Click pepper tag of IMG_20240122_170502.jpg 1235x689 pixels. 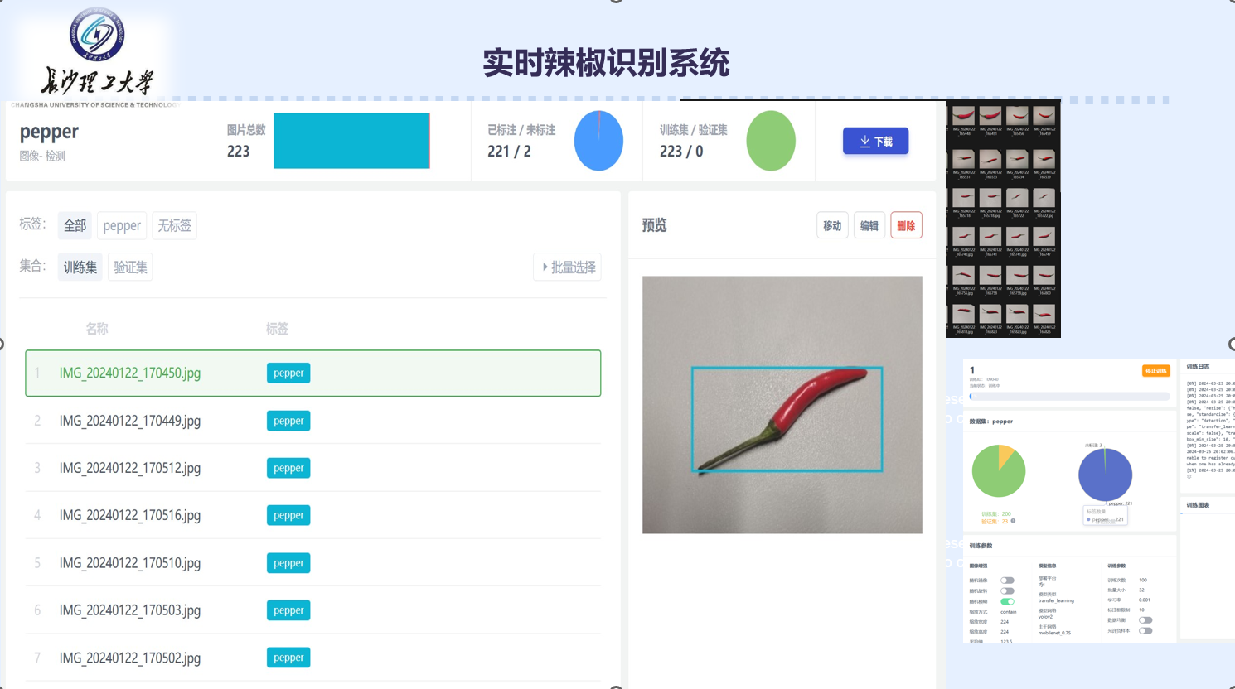click(288, 658)
